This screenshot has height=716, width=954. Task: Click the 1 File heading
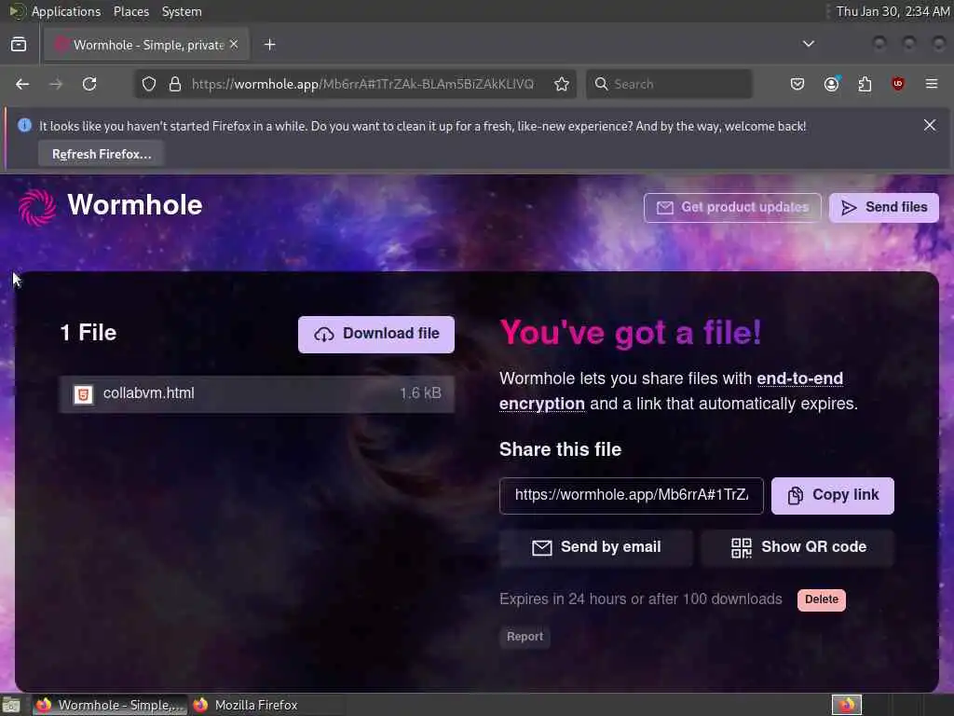[x=89, y=333]
